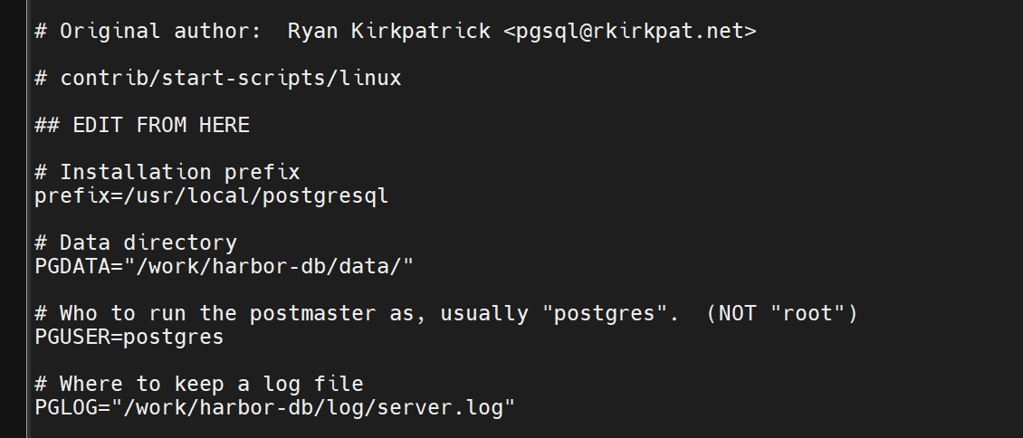Image resolution: width=1023 pixels, height=438 pixels.
Task: Click the PGLOG variable name
Action: pyautogui.click(x=66, y=408)
